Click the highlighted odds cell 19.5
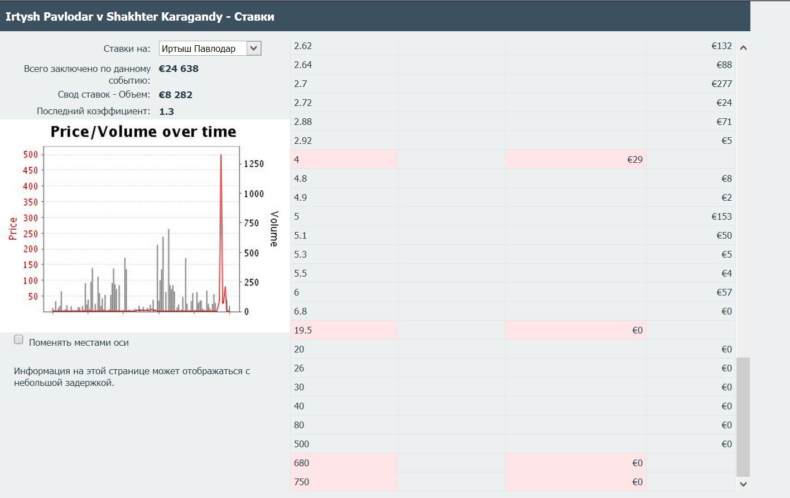The width and height of the screenshot is (790, 498). click(x=344, y=330)
